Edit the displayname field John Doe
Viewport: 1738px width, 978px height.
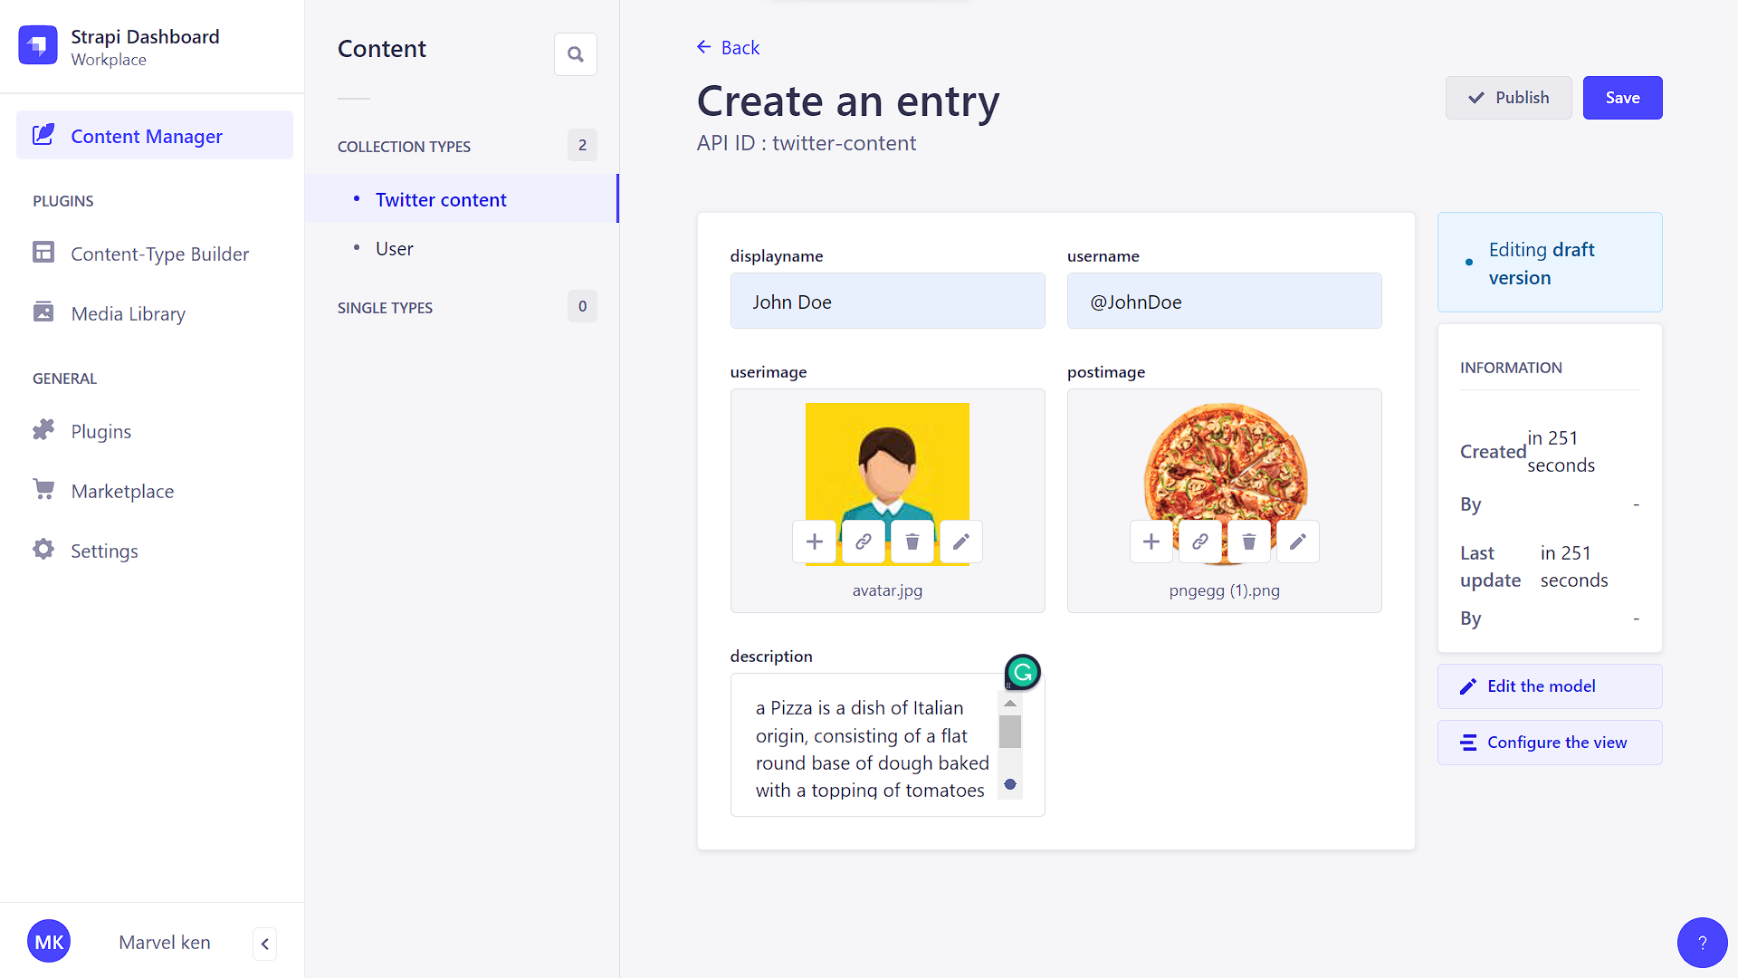[x=887, y=302]
